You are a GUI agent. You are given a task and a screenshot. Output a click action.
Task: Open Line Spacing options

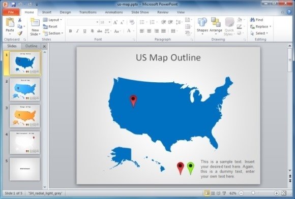(x=179, y=22)
